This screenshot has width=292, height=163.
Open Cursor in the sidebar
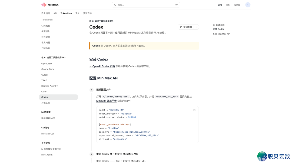(45, 75)
